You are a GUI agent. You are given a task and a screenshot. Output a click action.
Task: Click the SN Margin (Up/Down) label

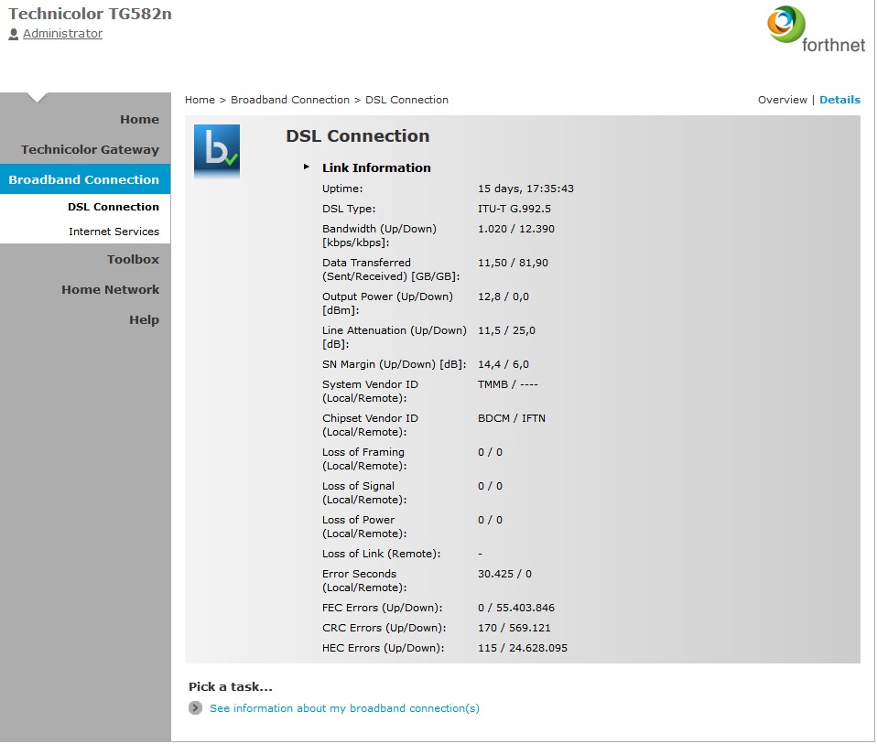coord(395,364)
